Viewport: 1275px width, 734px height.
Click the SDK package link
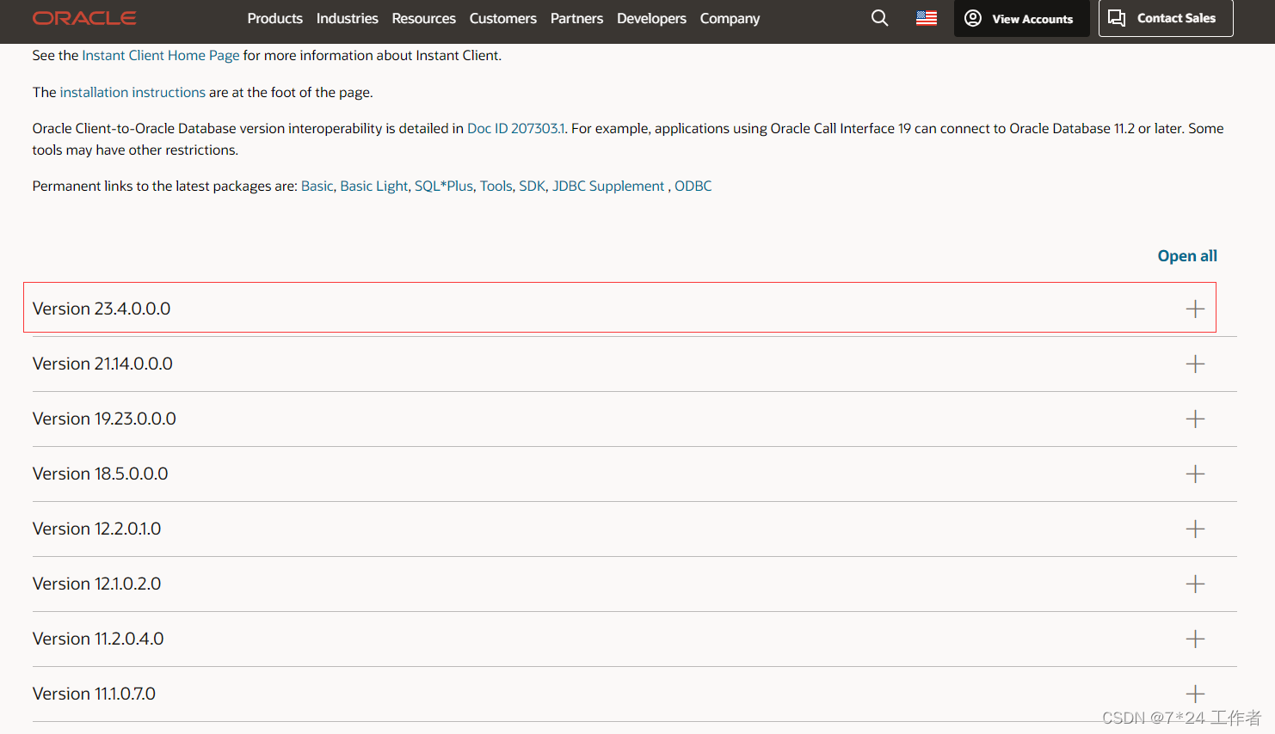pos(532,186)
